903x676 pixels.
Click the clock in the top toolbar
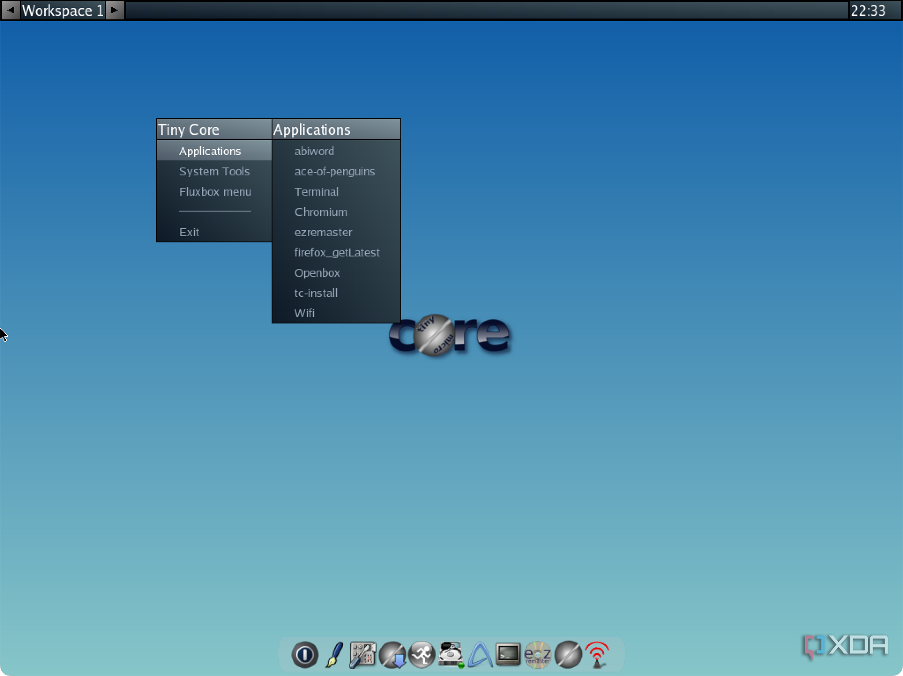(x=868, y=11)
